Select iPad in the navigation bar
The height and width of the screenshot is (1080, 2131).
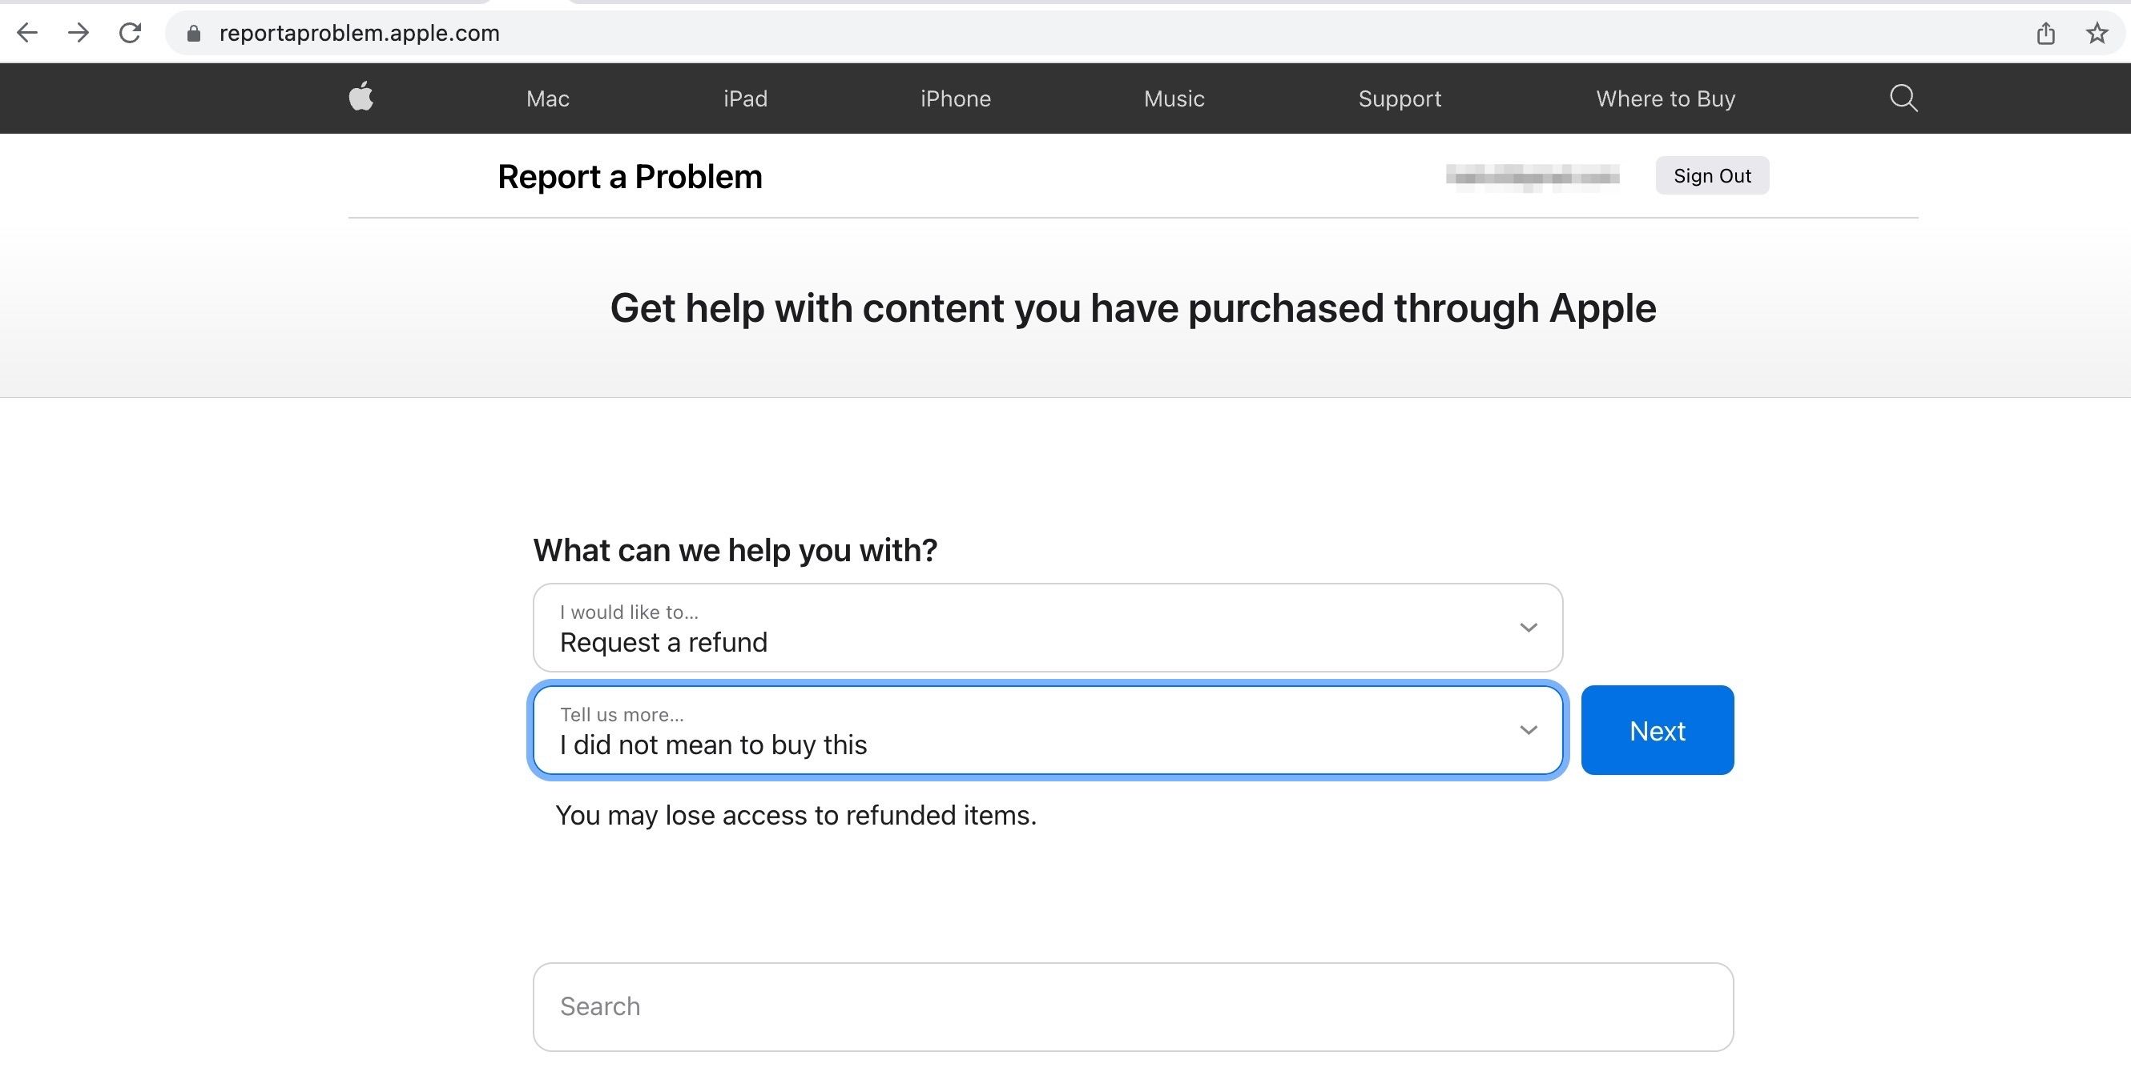click(x=745, y=98)
